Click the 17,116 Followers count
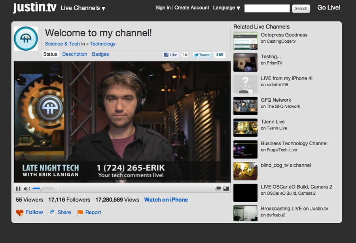 coord(69,200)
